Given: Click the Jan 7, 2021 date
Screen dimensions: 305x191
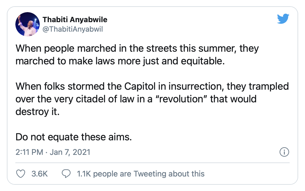Looking at the screenshot, I should point(70,152).
